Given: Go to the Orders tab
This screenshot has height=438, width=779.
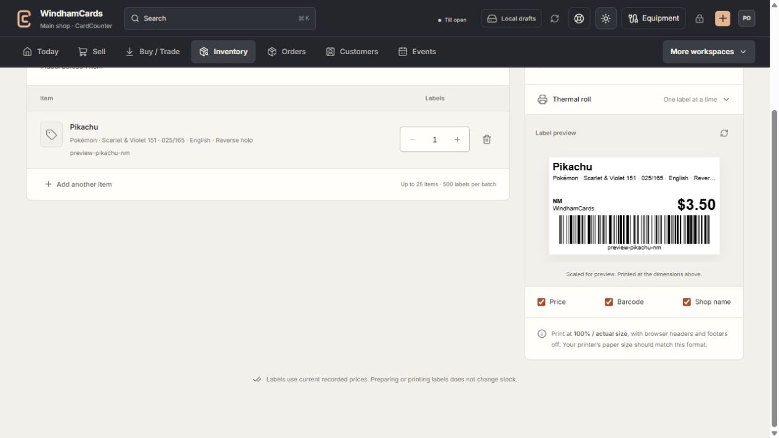Looking at the screenshot, I should click(x=286, y=52).
